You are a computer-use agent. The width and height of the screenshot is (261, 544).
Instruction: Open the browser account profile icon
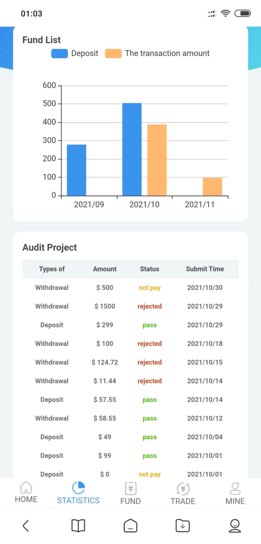[235, 526]
